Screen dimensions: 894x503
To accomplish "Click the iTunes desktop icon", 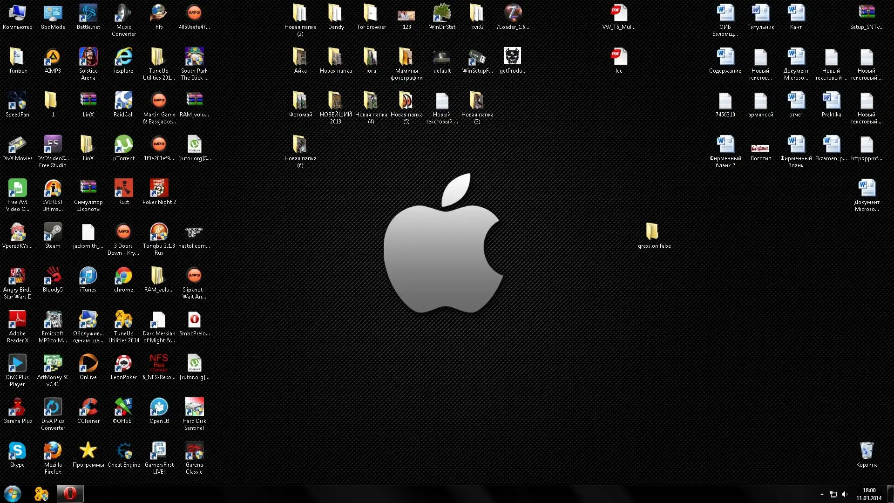I will pyautogui.click(x=88, y=276).
